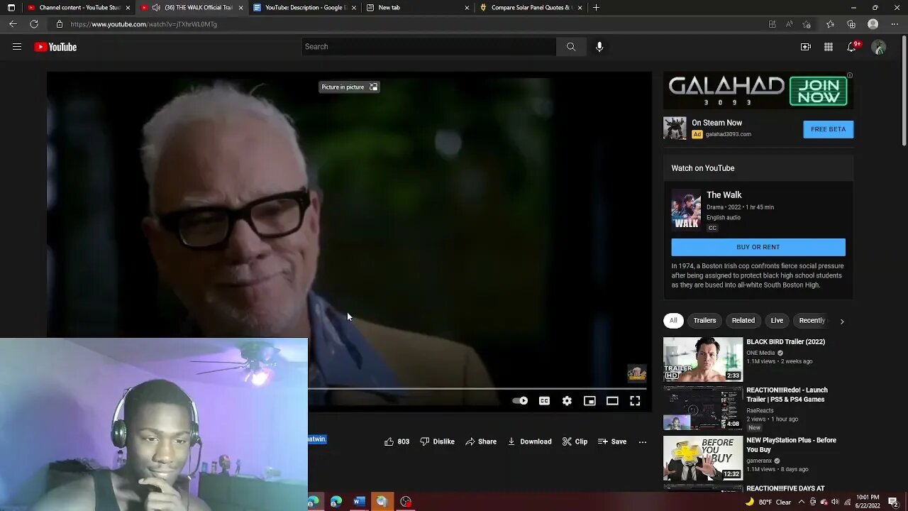Viewport: 908px width, 511px height.
Task: Click the browser tab actions menu icon
Action: [x=11, y=8]
